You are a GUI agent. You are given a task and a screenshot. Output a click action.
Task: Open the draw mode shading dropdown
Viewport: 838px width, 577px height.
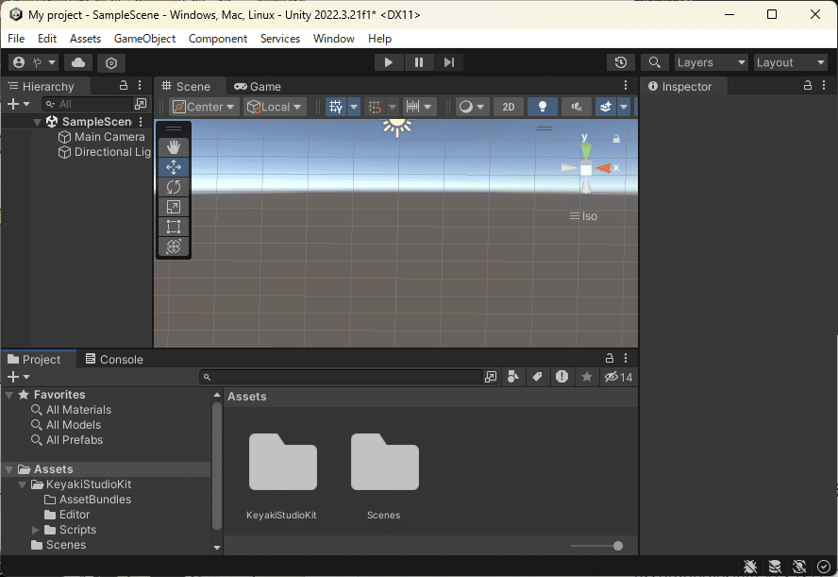click(472, 107)
